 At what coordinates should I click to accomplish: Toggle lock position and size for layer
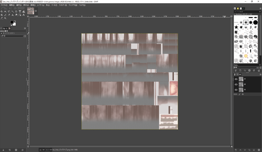tap(243, 94)
